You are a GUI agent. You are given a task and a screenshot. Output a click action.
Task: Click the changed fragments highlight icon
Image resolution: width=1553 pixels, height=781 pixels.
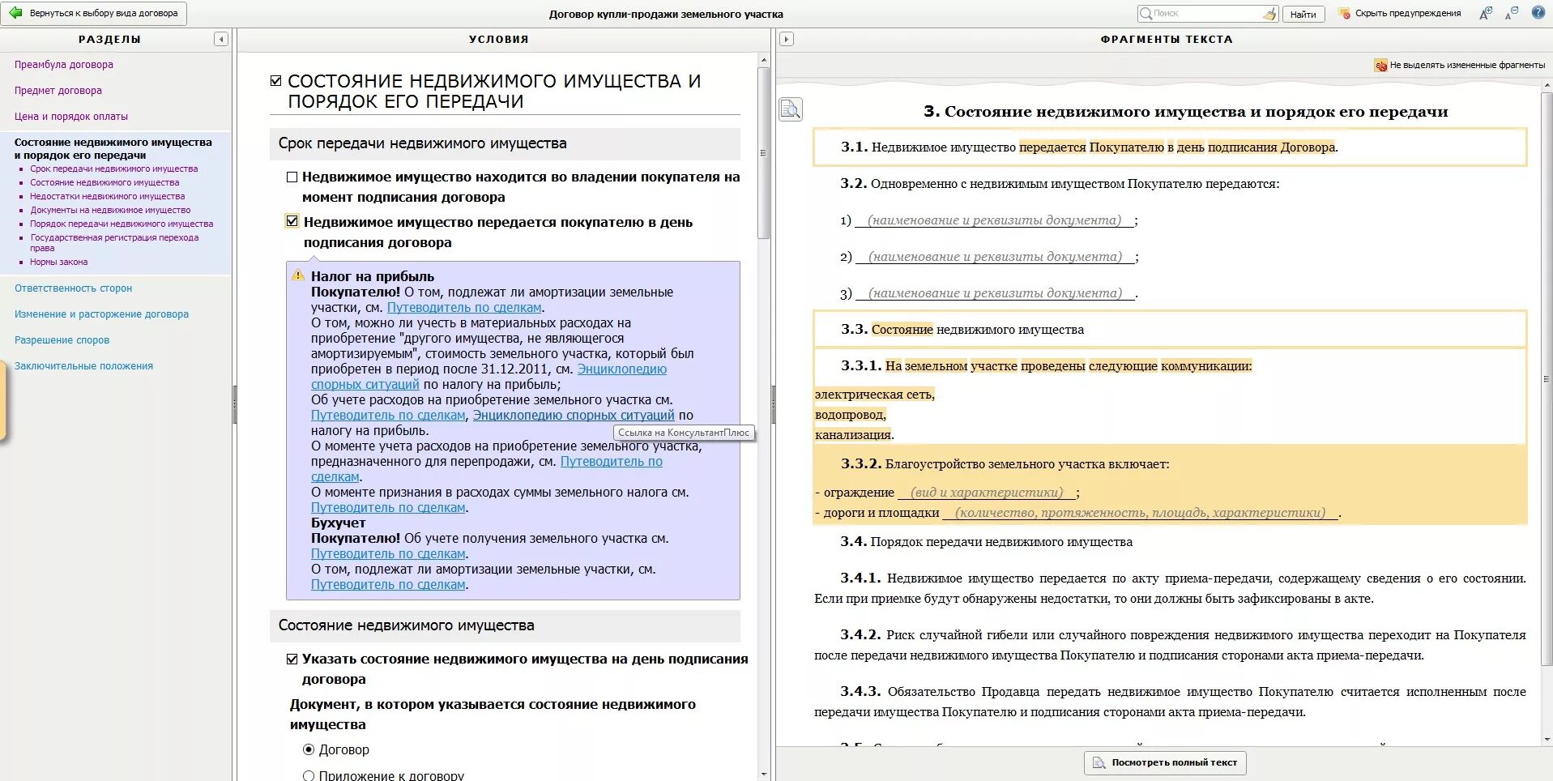1380,65
